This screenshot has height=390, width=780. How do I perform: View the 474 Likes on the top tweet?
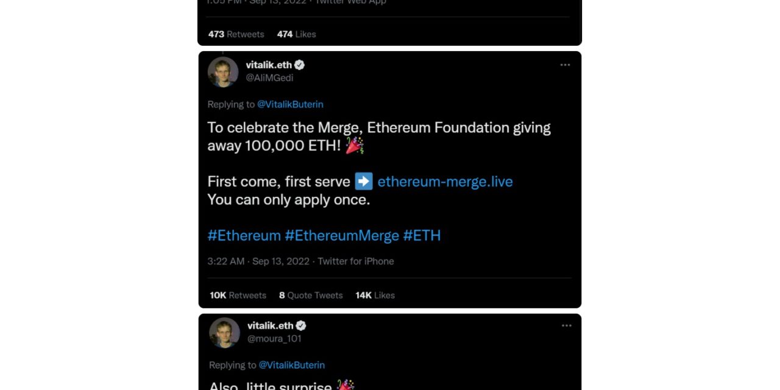296,34
